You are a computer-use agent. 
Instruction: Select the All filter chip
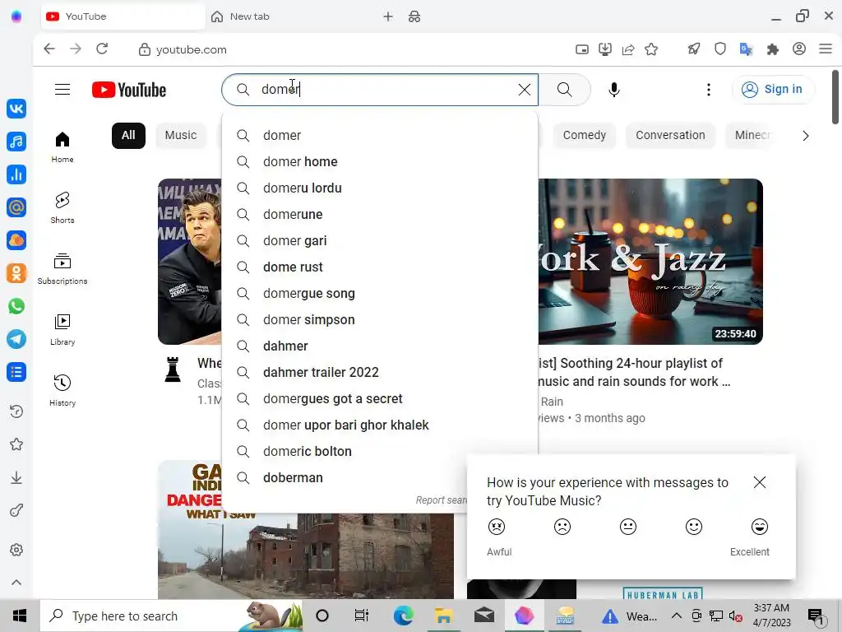pos(128,136)
